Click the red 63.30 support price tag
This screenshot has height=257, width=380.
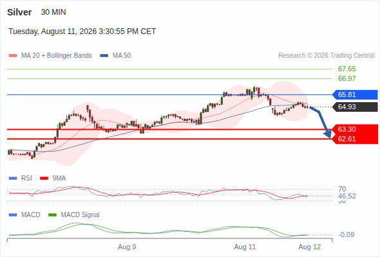(355, 129)
